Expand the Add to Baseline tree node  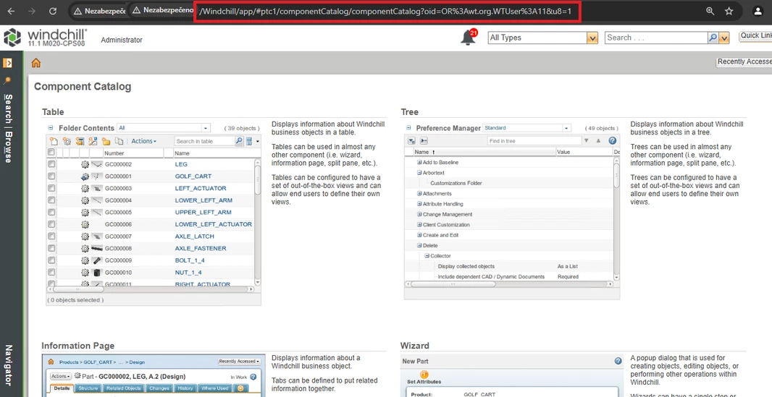(x=419, y=162)
